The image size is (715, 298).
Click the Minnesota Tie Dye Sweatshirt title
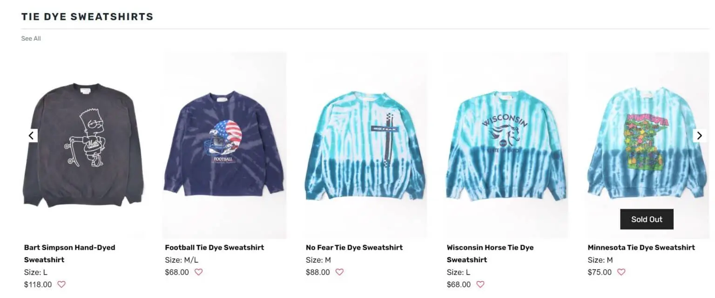[x=641, y=247]
